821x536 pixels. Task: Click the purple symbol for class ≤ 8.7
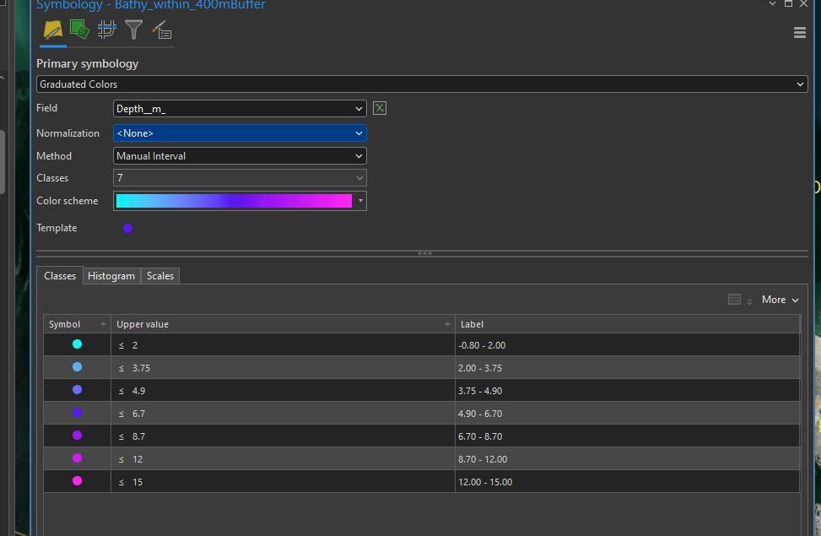coord(77,436)
